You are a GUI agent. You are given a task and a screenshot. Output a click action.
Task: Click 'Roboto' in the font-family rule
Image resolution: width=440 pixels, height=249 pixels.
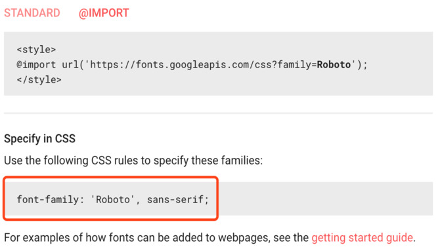click(113, 199)
